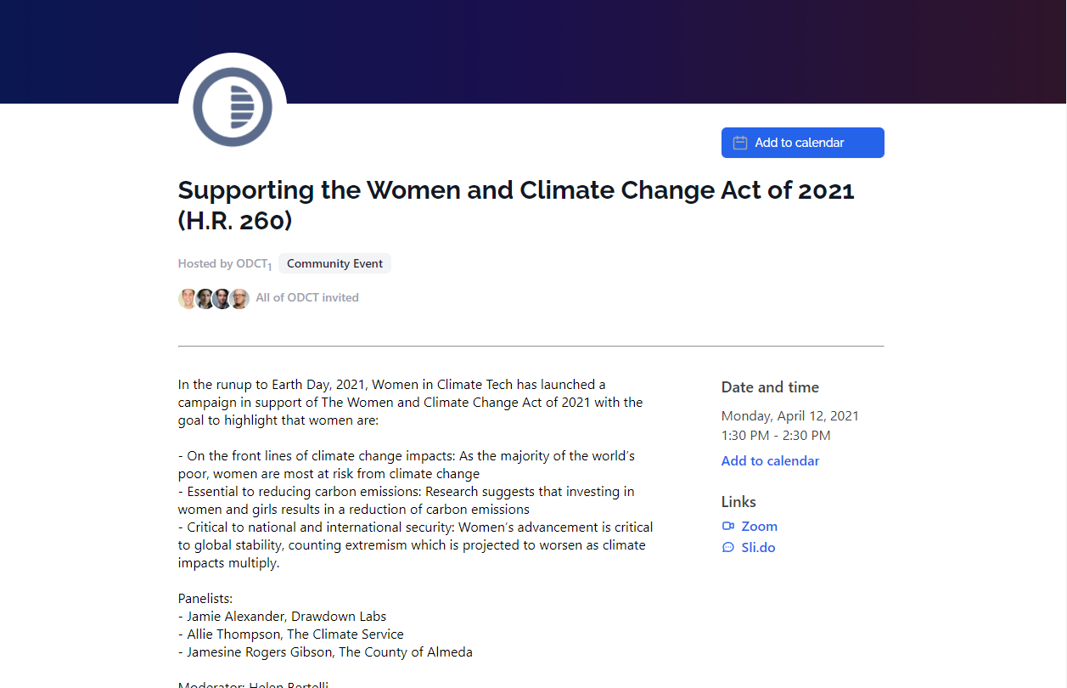Click the event title heading
This screenshot has width=1067, height=688.
tap(516, 205)
